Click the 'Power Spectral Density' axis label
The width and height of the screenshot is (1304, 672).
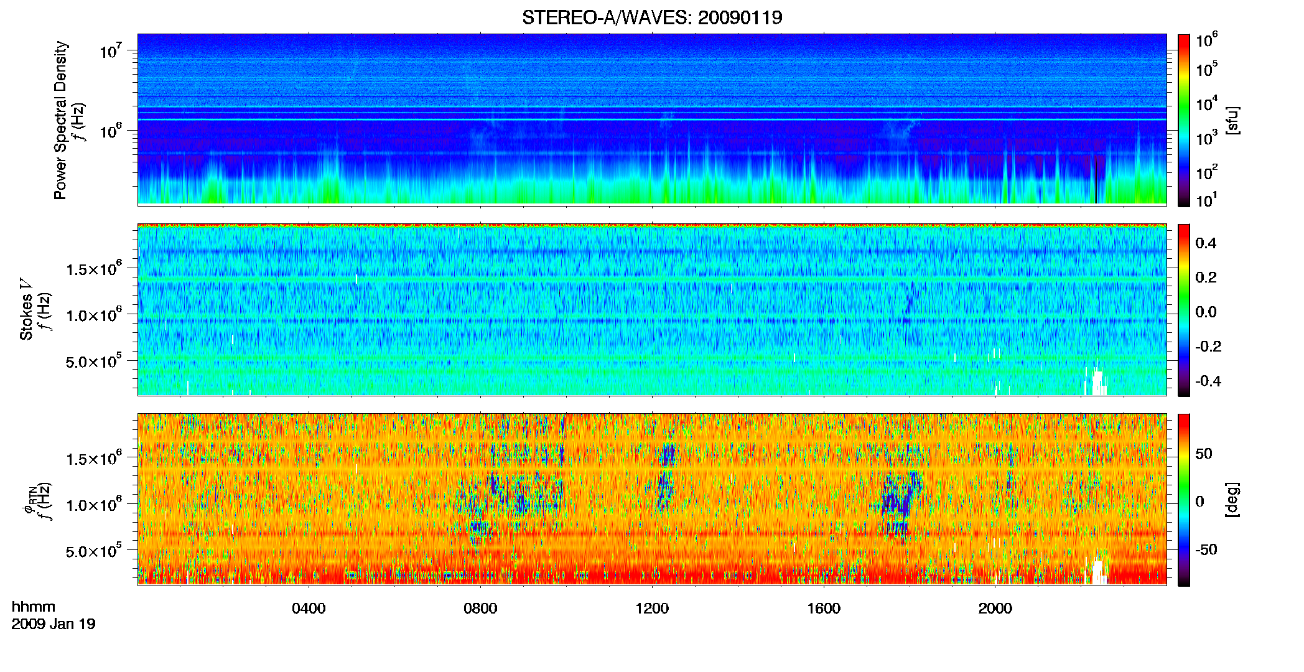[60, 120]
